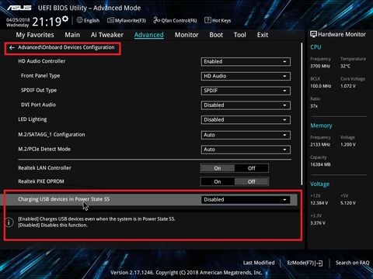Click Last Modified
The image size is (373, 279).
click(x=259, y=263)
